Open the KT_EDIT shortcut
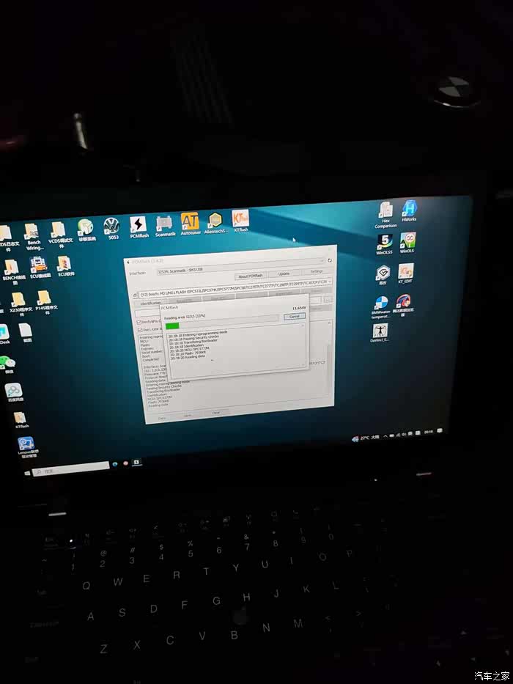The height and width of the screenshot is (684, 513). pyautogui.click(x=405, y=274)
